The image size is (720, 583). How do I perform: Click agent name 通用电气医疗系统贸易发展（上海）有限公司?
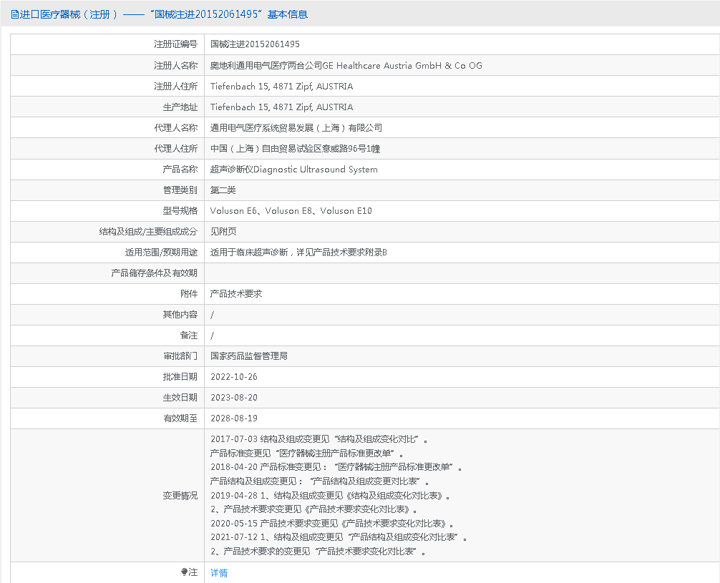click(296, 128)
